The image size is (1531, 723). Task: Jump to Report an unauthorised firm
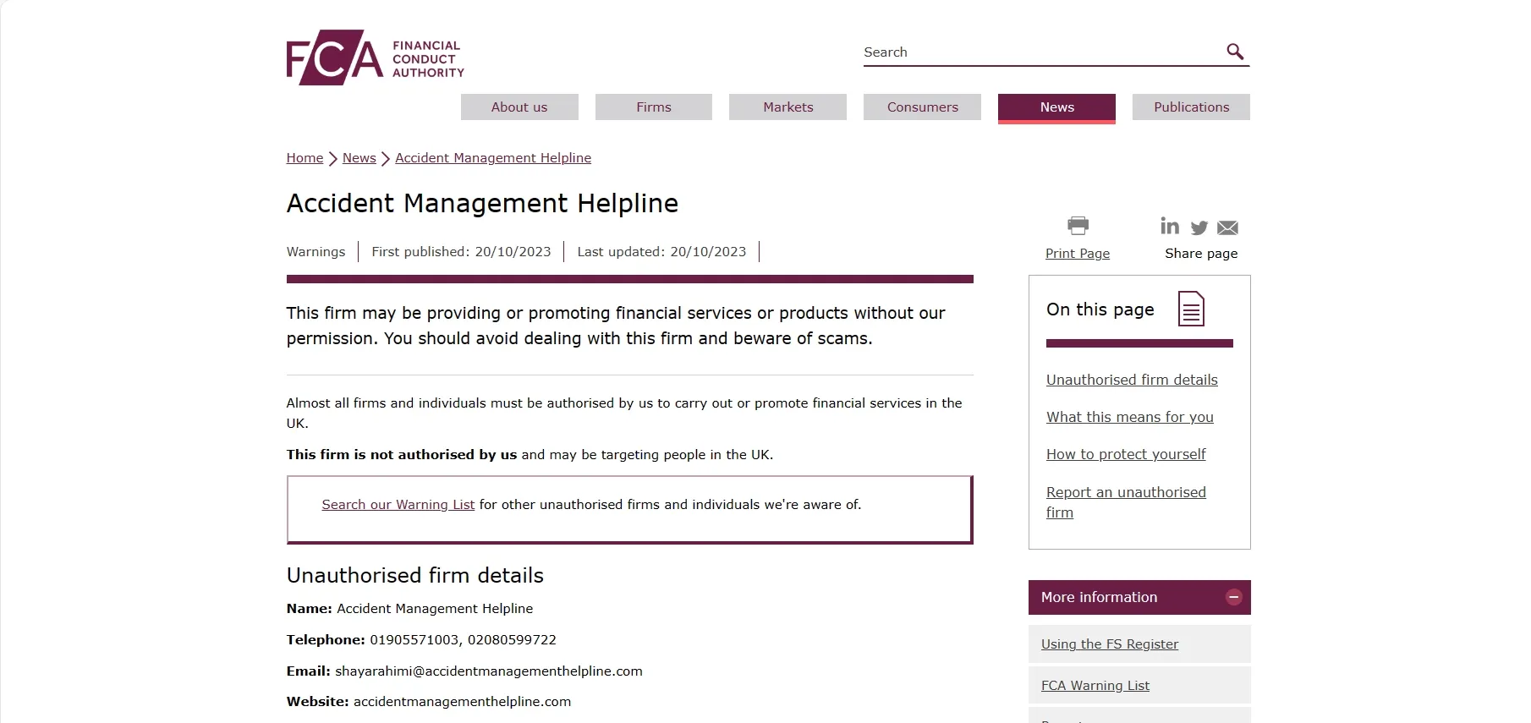(x=1126, y=502)
